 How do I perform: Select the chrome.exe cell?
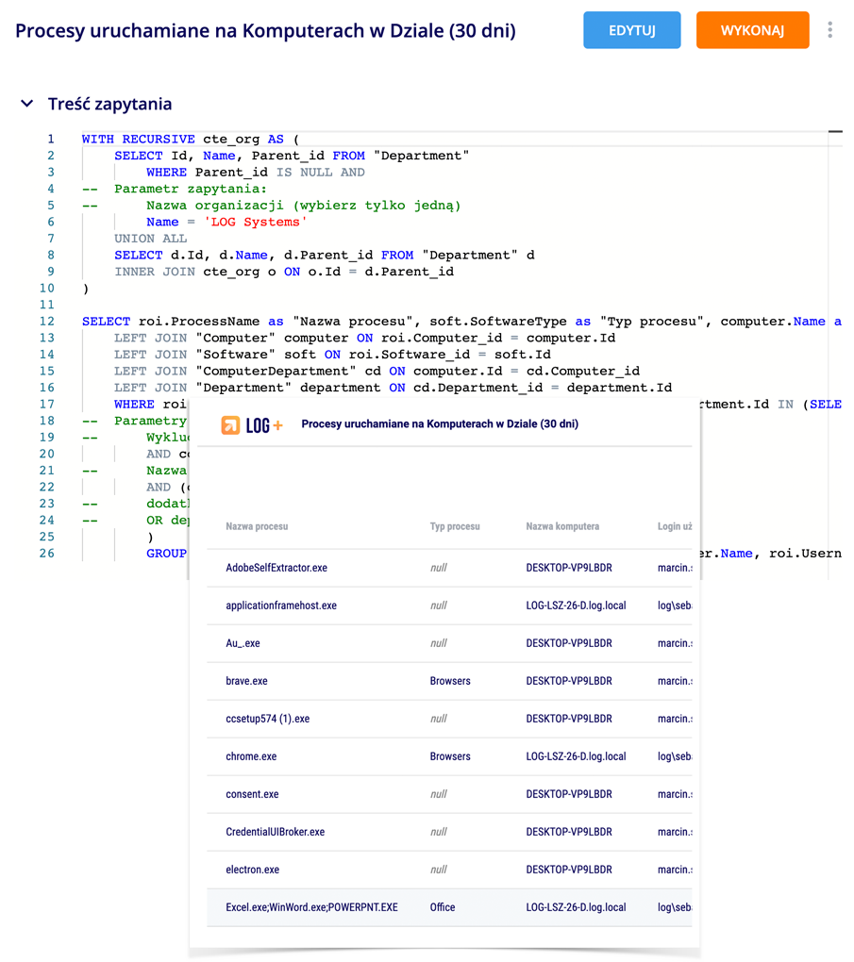click(x=251, y=756)
